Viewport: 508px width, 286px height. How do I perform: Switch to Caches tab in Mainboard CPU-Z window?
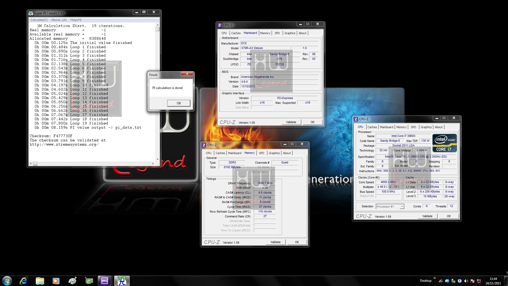(236, 33)
